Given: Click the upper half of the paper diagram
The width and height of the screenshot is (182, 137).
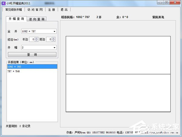Looking at the screenshot, I should pos(118,55).
